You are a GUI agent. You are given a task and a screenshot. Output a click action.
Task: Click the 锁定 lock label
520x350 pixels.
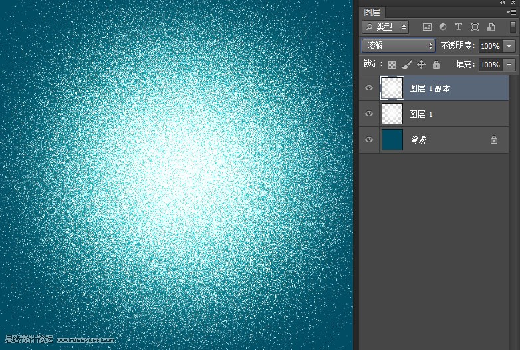373,64
